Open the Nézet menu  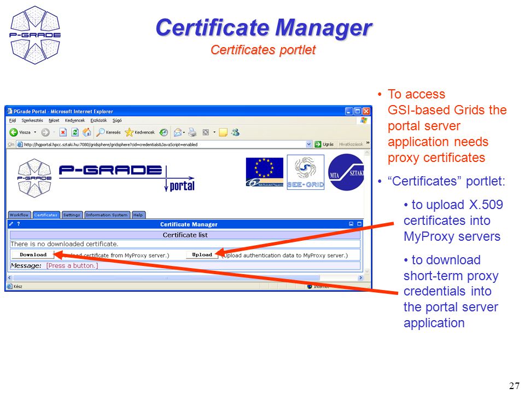click(x=54, y=120)
